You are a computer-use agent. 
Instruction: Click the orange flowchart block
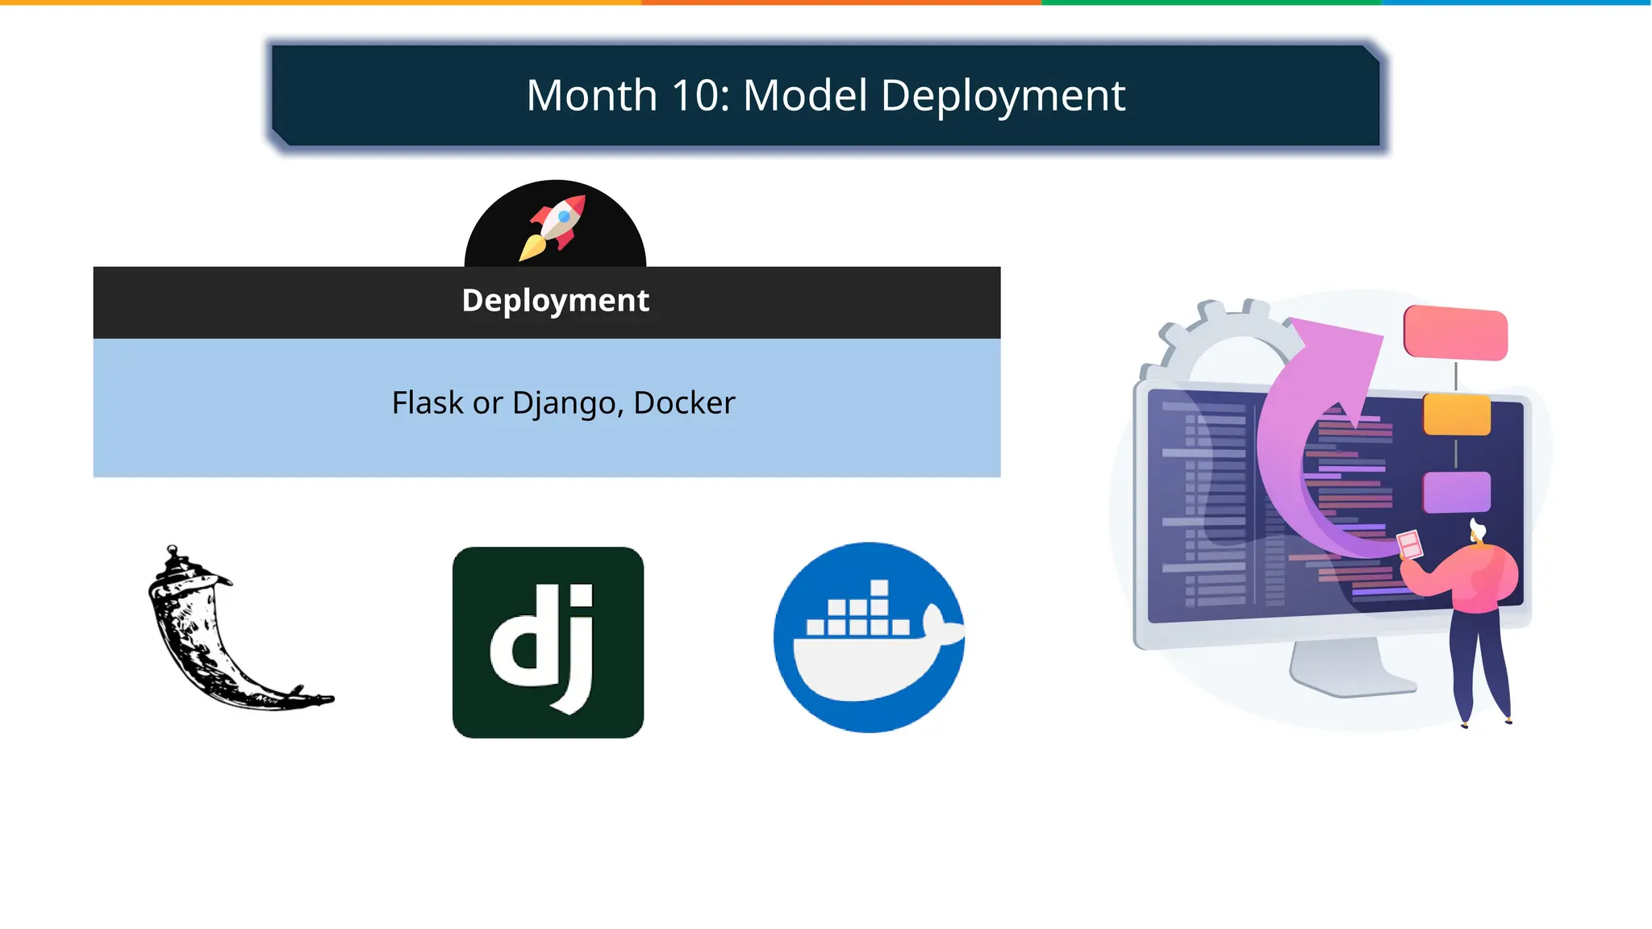[x=1456, y=415]
